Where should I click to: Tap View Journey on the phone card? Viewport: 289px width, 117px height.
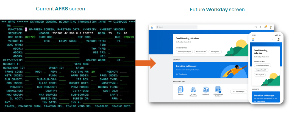(260, 101)
